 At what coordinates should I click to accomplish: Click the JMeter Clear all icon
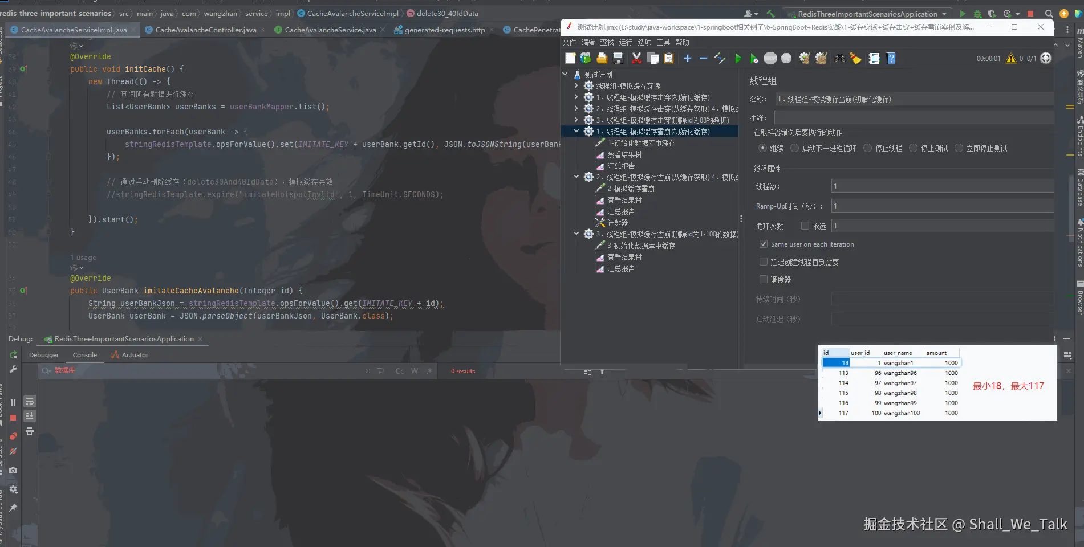point(821,58)
